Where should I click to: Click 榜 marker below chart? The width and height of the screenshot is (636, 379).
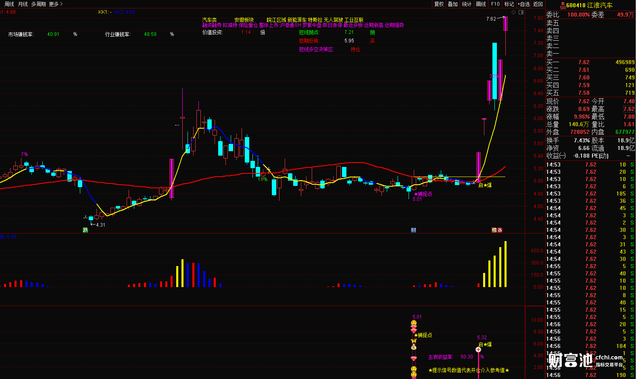point(494,230)
